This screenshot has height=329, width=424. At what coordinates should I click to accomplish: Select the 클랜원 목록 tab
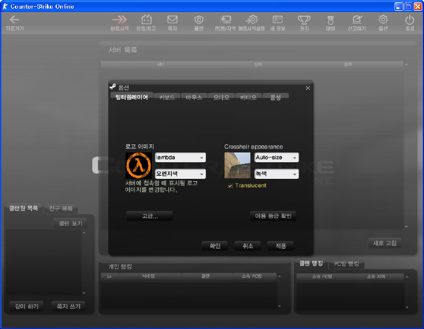click(x=23, y=208)
